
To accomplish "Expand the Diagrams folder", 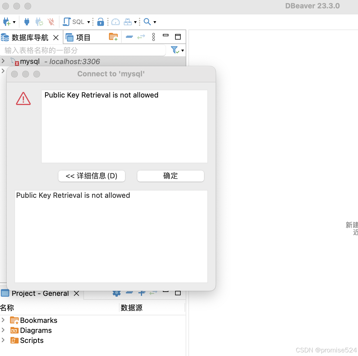I will pos(3,330).
